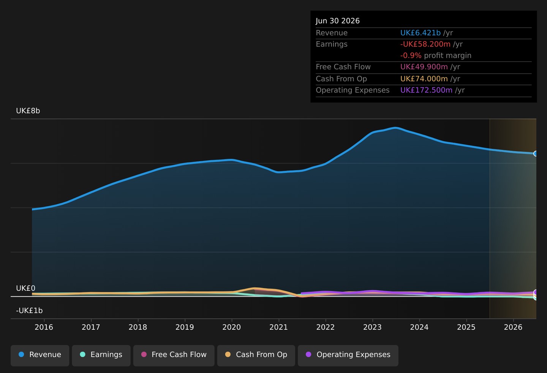Click the teal Earnings legend dot
Image resolution: width=547 pixels, height=373 pixels.
[82, 354]
